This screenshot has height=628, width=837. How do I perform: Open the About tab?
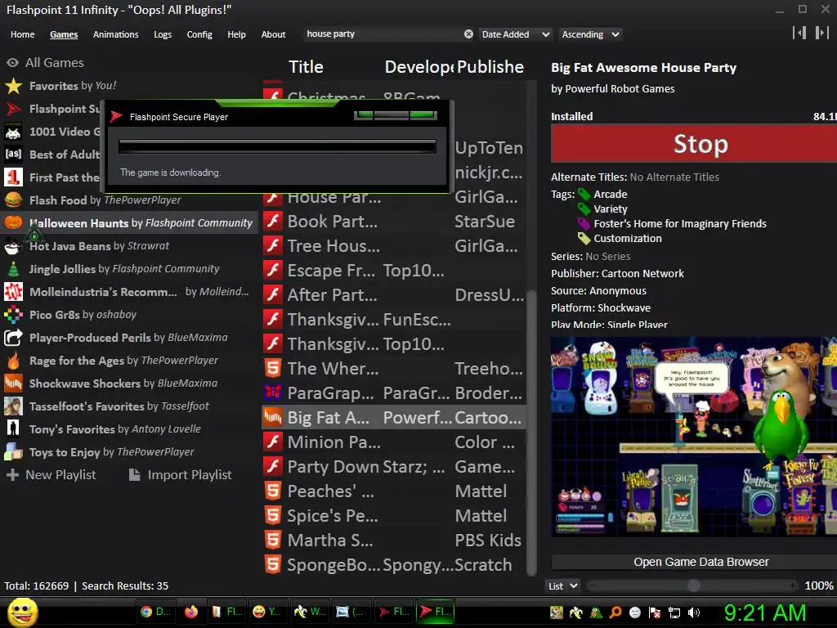273,34
